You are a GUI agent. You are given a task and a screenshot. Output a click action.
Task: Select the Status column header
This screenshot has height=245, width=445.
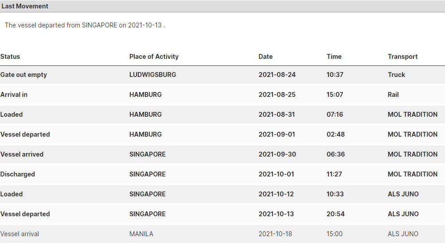(10, 57)
